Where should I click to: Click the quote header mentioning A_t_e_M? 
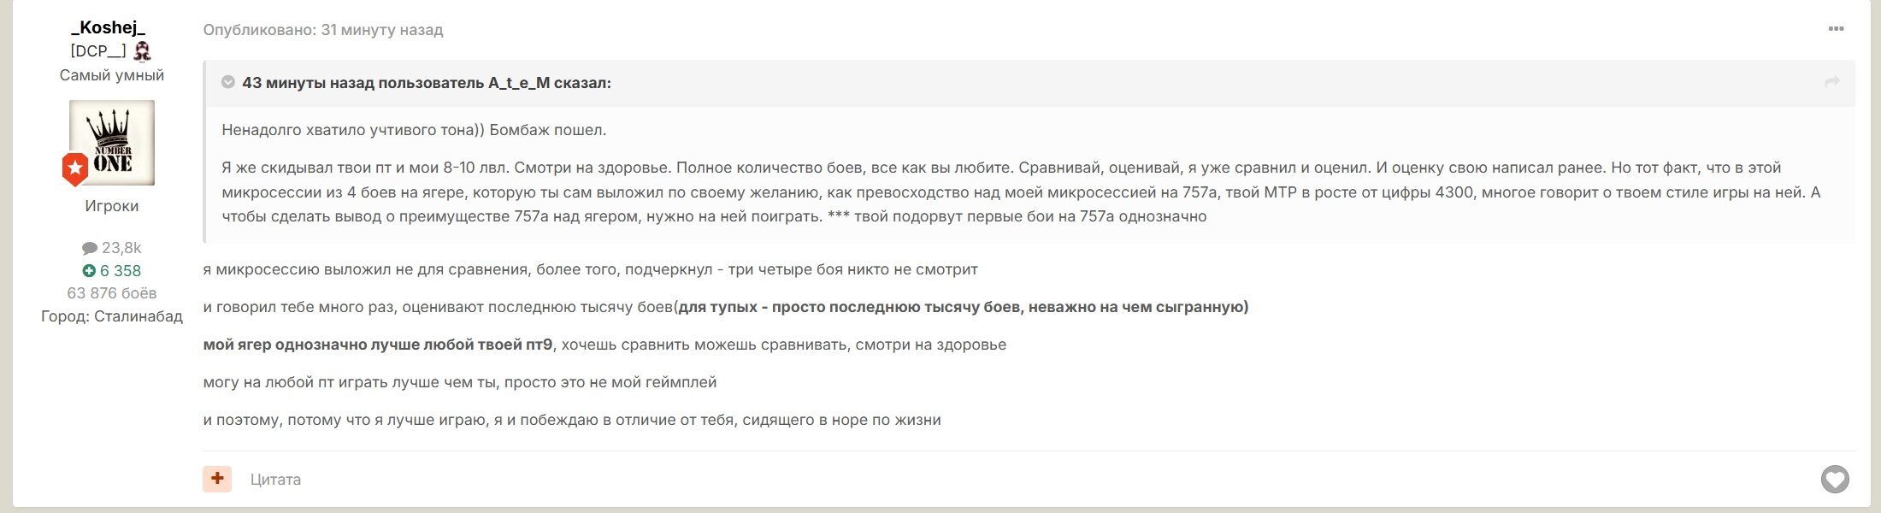pos(427,83)
